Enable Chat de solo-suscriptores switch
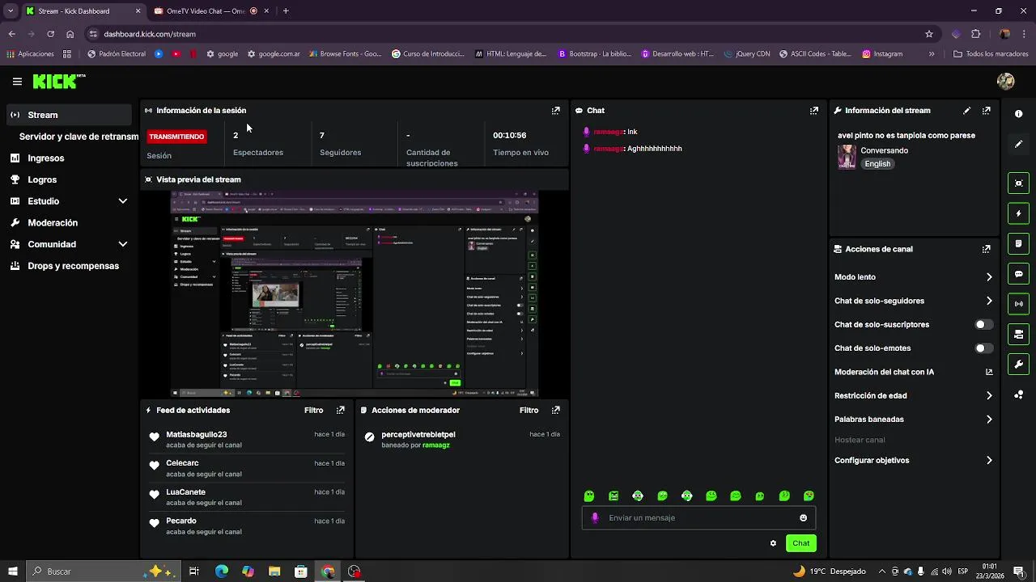Screen dimensions: 1036x582 983,325
